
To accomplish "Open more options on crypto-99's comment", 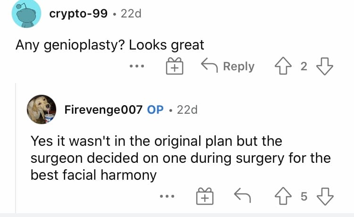I will tap(137, 67).
